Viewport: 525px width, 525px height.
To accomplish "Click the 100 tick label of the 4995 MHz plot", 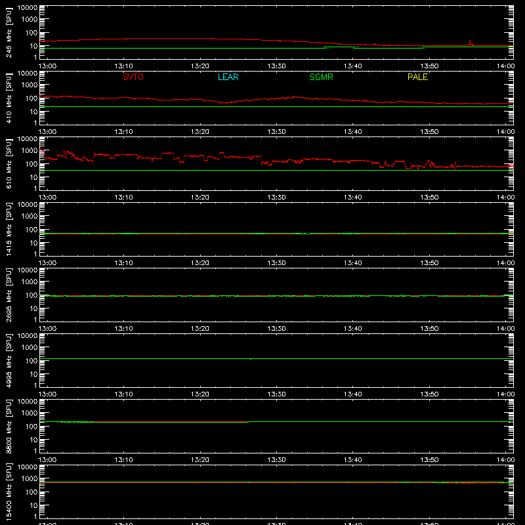I will [x=31, y=361].
